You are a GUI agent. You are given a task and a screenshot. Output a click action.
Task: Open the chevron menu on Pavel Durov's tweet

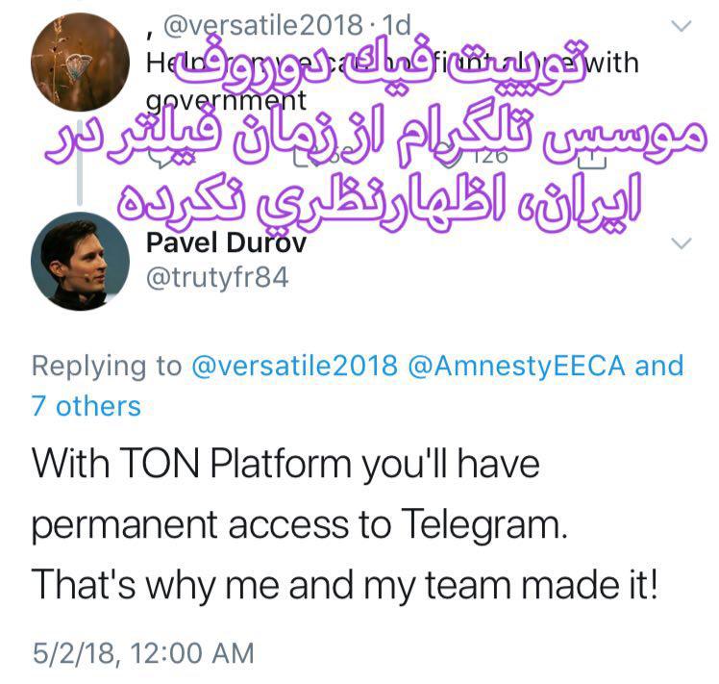(x=681, y=243)
